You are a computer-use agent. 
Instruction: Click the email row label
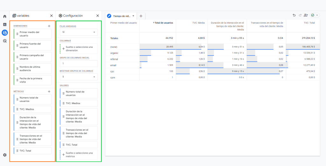click(x=113, y=65)
